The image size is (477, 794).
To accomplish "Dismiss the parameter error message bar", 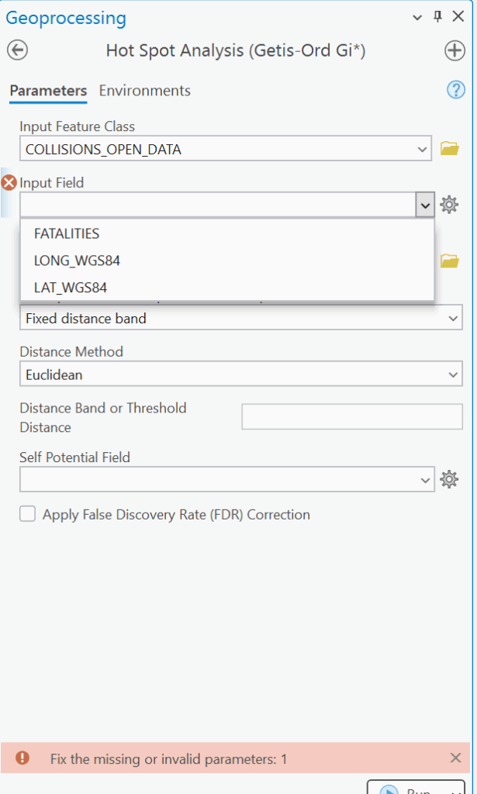I will click(455, 758).
